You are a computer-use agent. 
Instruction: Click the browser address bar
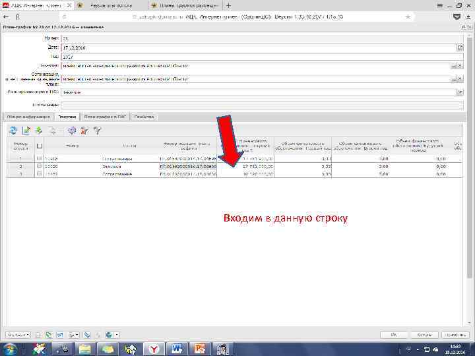coord(237,17)
